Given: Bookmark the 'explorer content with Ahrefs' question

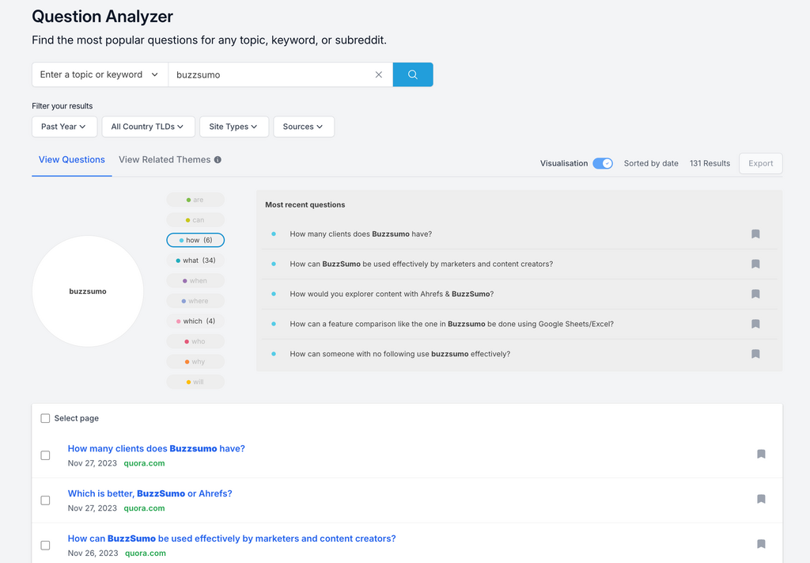Looking at the screenshot, I should 755,294.
